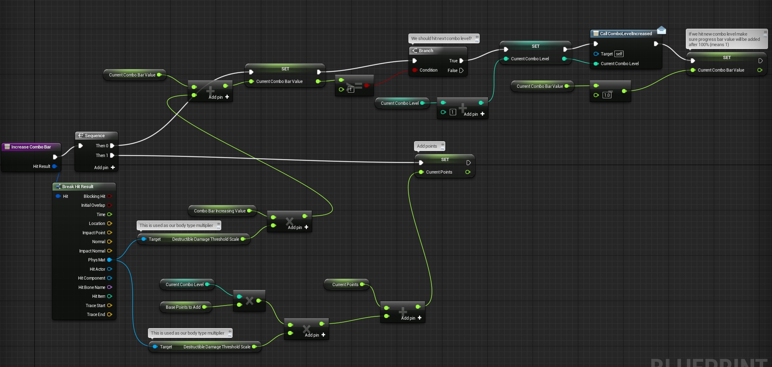Click the Hit Bone Name output pin
This screenshot has height=367, width=772.
(110, 287)
